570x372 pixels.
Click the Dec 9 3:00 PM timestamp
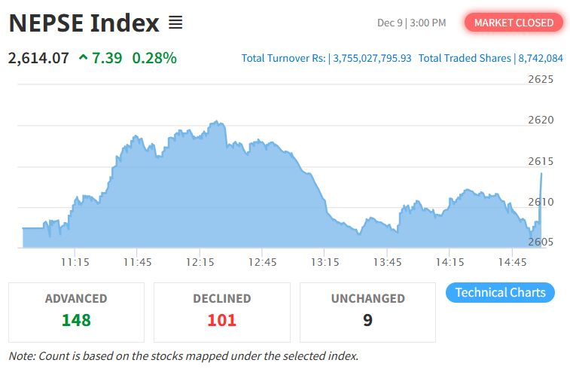[411, 23]
